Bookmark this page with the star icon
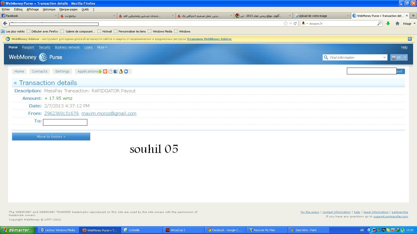This screenshot has width=417, height=234. [x=286, y=23]
